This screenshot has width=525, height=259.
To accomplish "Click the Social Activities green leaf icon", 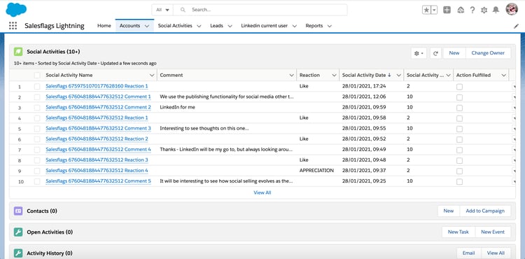I will pyautogui.click(x=18, y=52).
